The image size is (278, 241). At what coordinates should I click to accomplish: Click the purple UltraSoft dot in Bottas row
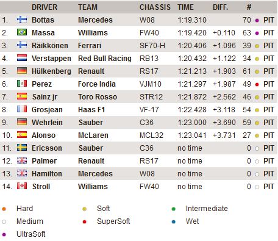click(x=257, y=20)
